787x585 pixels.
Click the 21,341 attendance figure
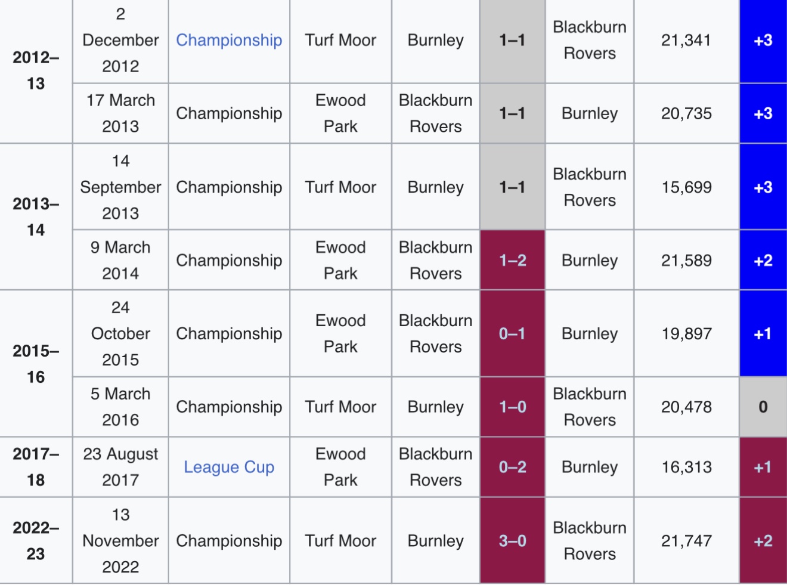pyautogui.click(x=686, y=40)
